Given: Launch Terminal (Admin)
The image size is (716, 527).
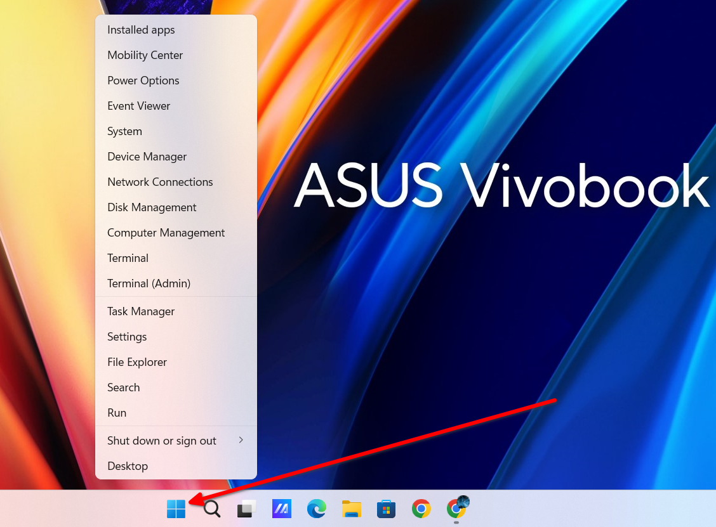Looking at the screenshot, I should 176,283.
